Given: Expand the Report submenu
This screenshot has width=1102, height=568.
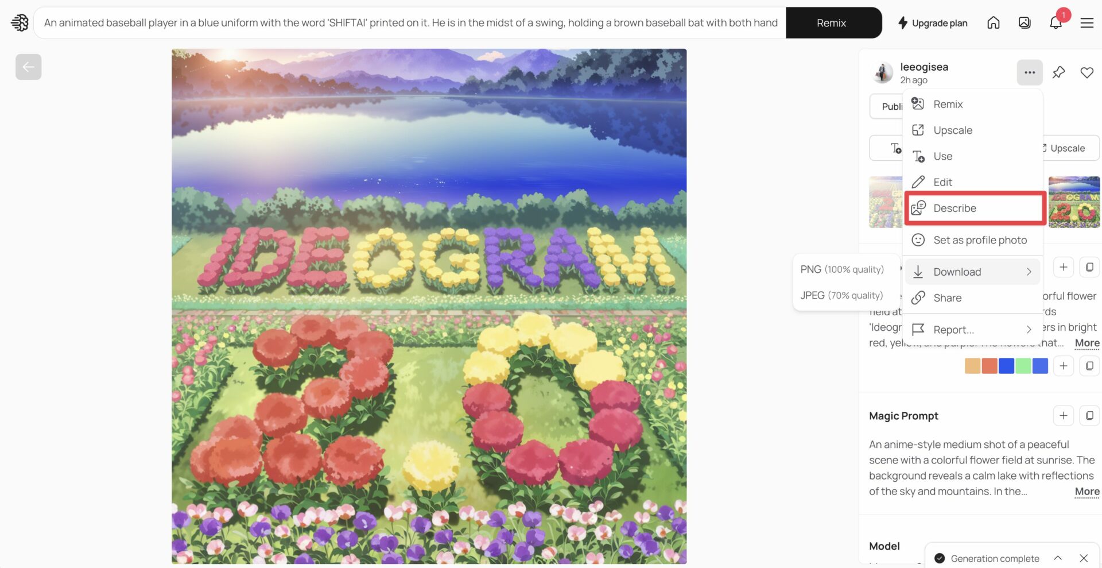Looking at the screenshot, I should (1029, 329).
